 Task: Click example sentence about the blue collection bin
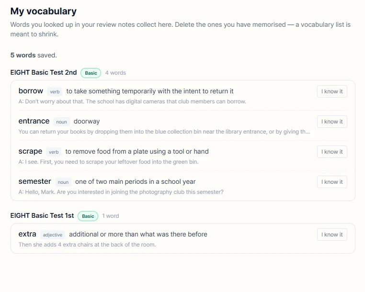pyautogui.click(x=164, y=132)
